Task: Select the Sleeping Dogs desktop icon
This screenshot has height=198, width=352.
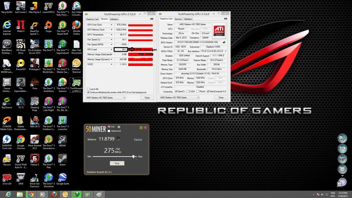Action: 35,104
